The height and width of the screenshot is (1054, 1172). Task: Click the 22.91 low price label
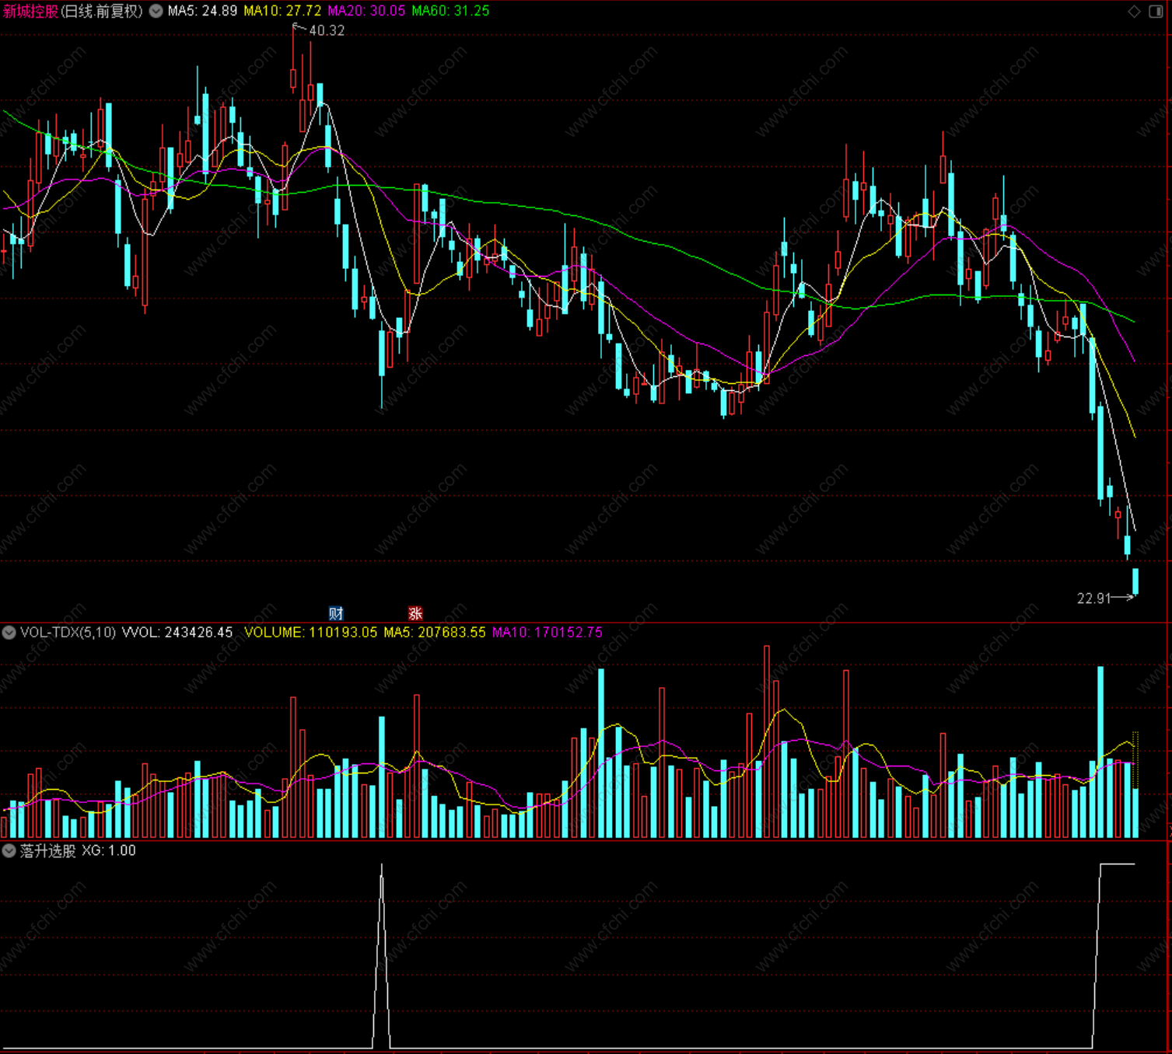(x=1094, y=599)
